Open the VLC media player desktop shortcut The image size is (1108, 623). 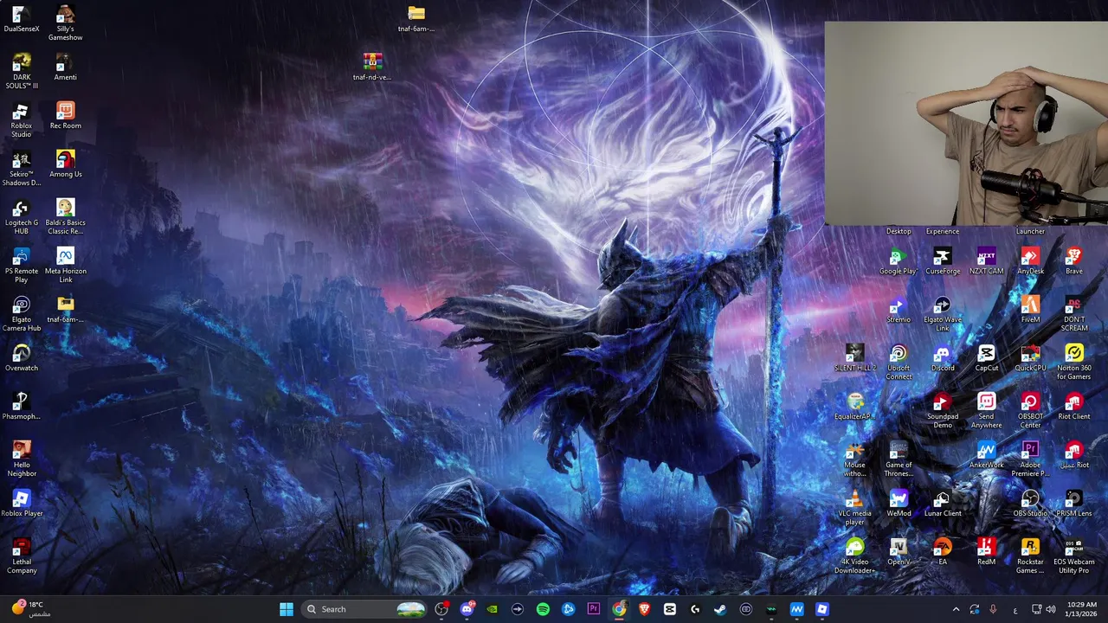click(855, 508)
